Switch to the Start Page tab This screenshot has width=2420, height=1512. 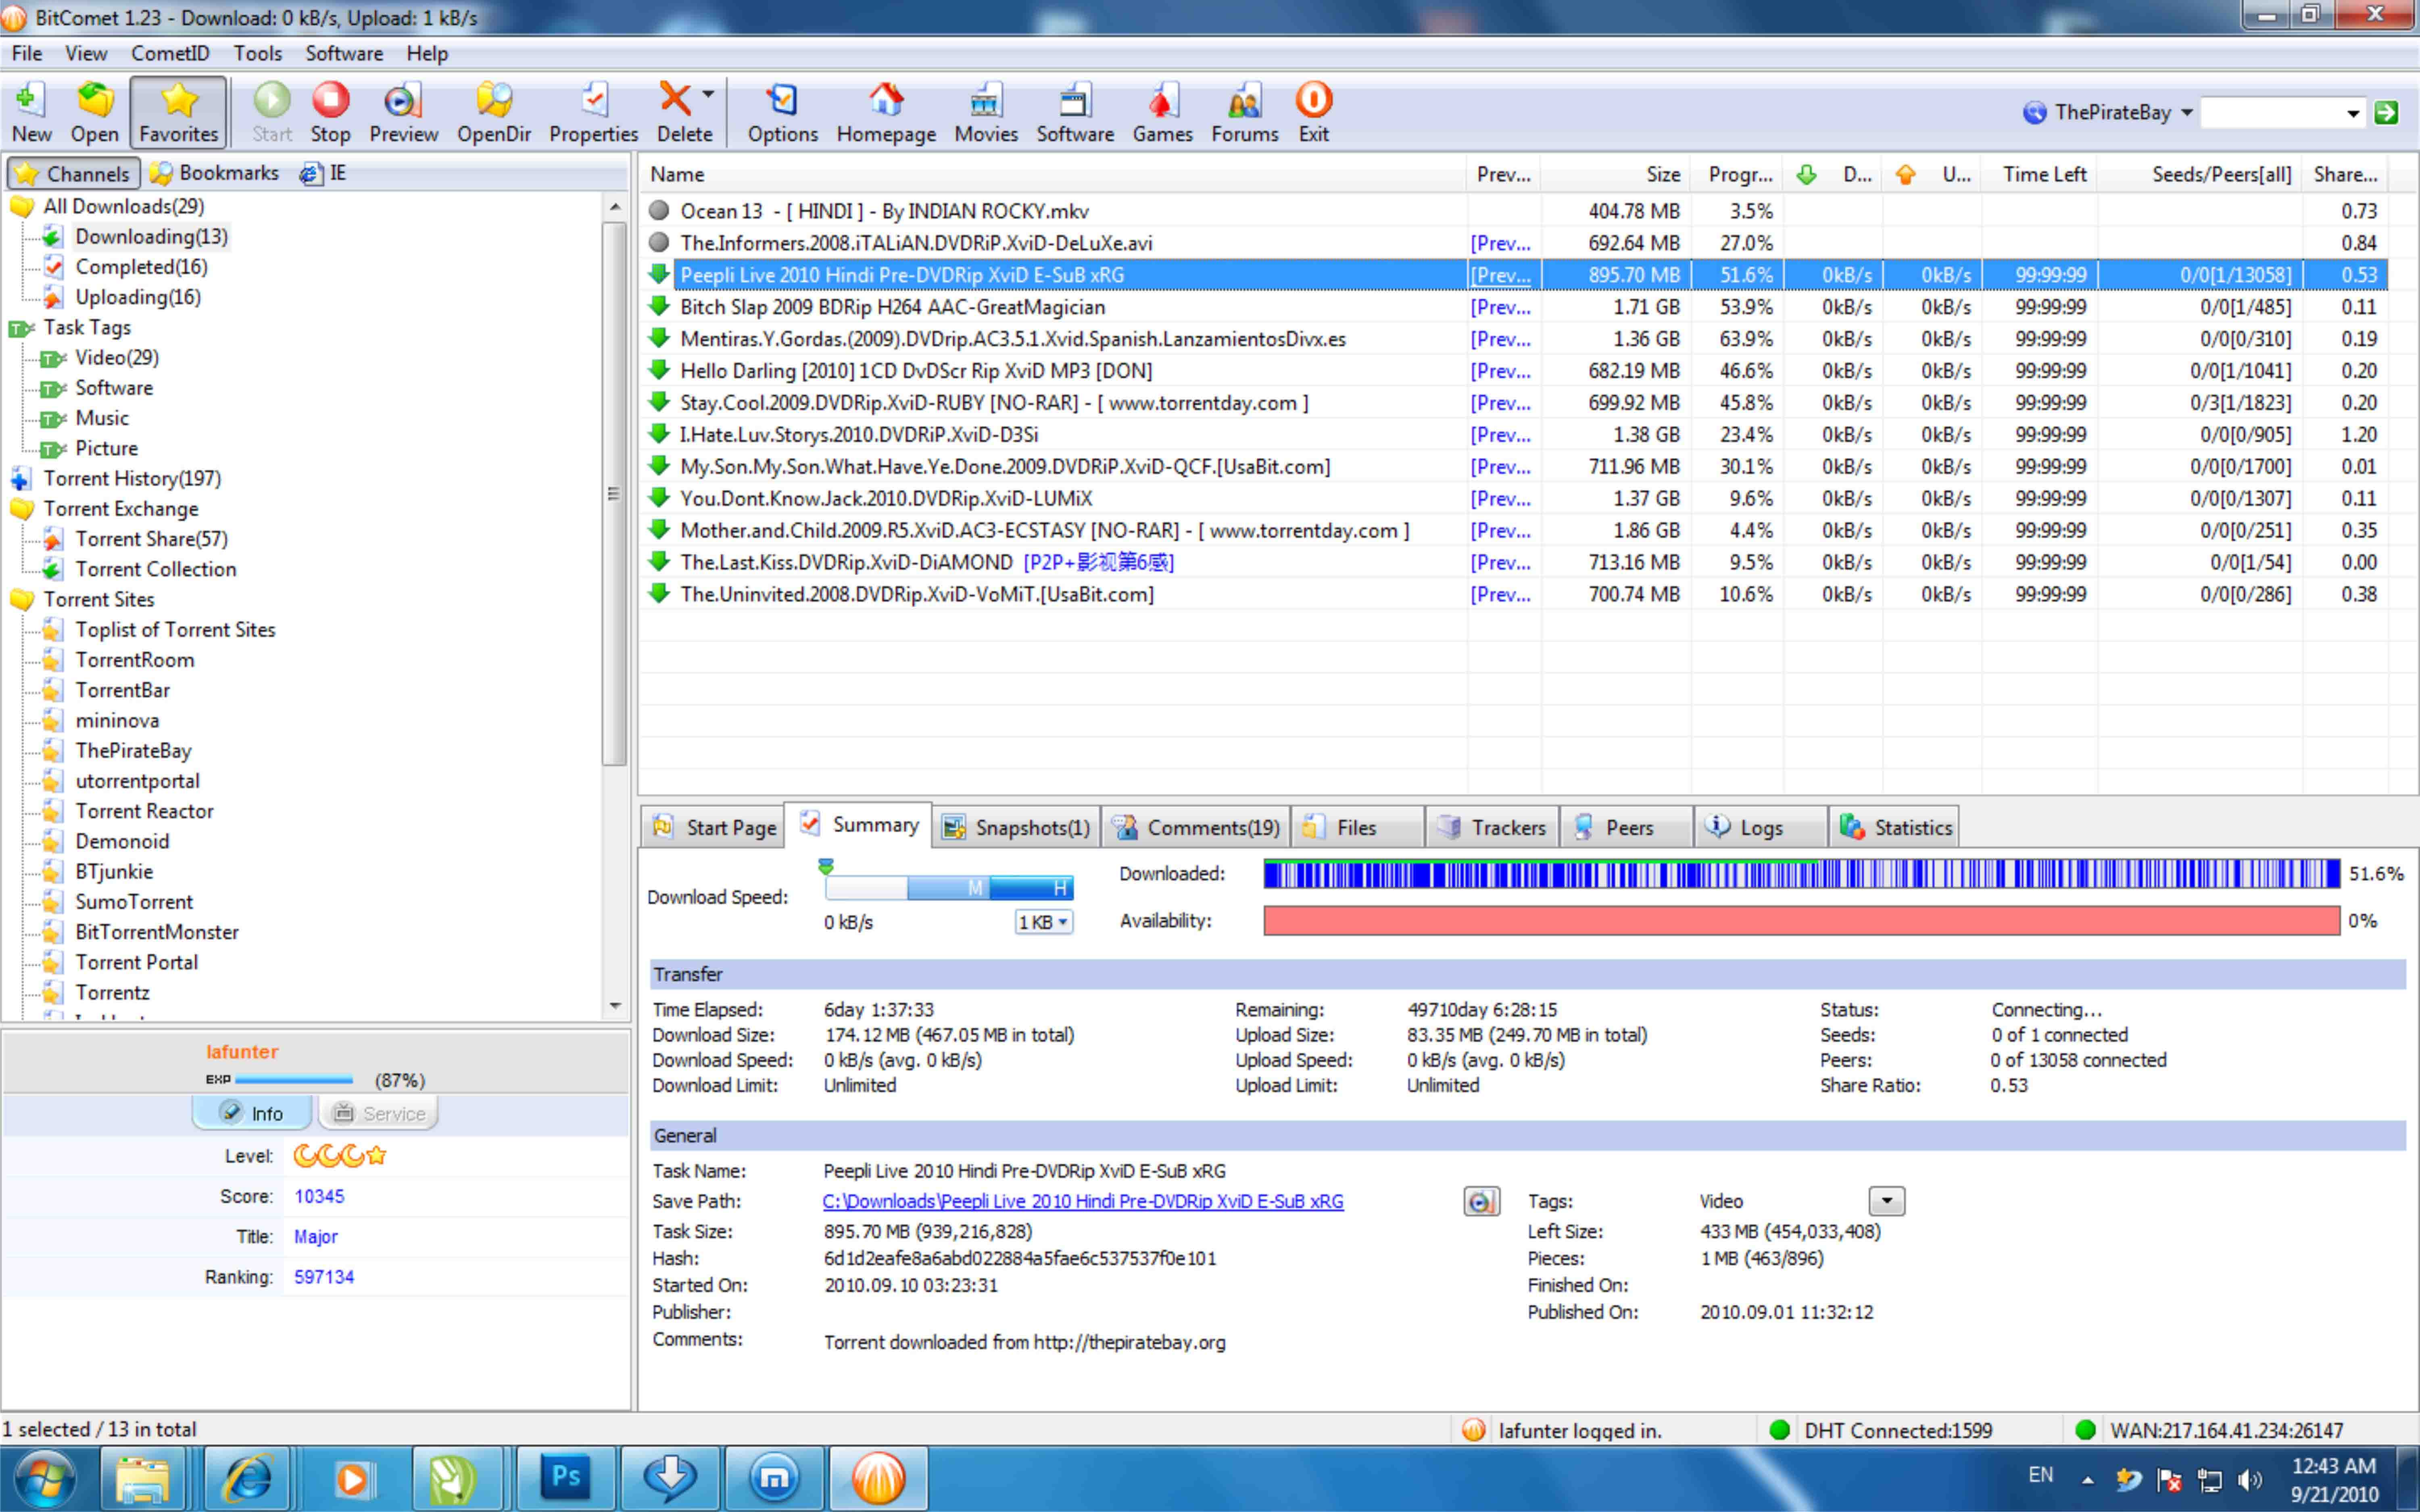pyautogui.click(x=713, y=827)
